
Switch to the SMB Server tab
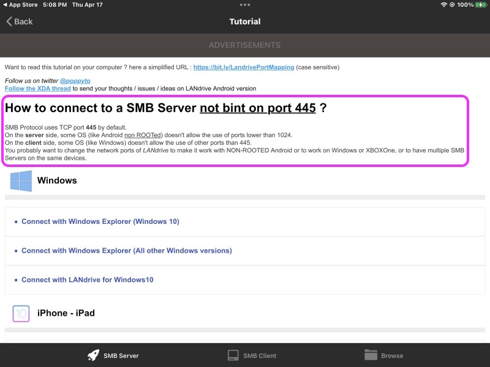click(x=113, y=355)
